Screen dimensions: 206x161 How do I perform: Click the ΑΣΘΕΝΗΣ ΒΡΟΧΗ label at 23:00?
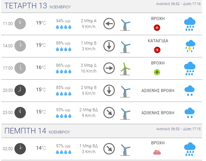pos(158,113)
